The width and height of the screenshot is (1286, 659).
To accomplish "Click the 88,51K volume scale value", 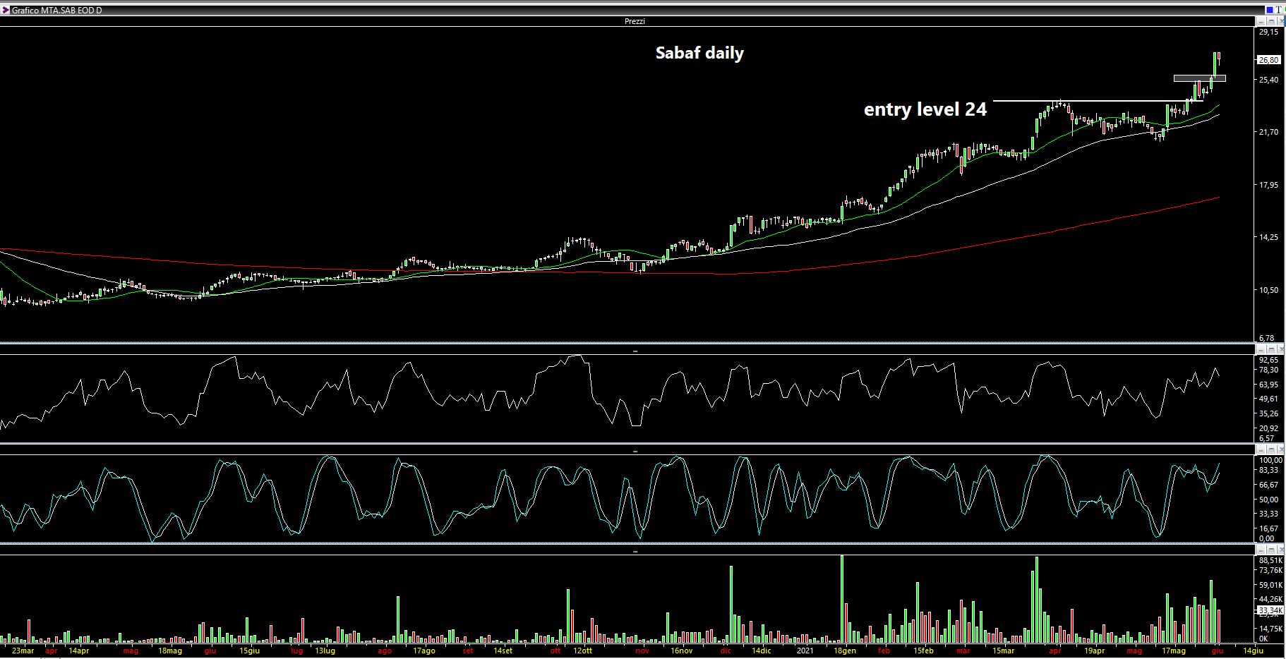I will pos(1270,560).
